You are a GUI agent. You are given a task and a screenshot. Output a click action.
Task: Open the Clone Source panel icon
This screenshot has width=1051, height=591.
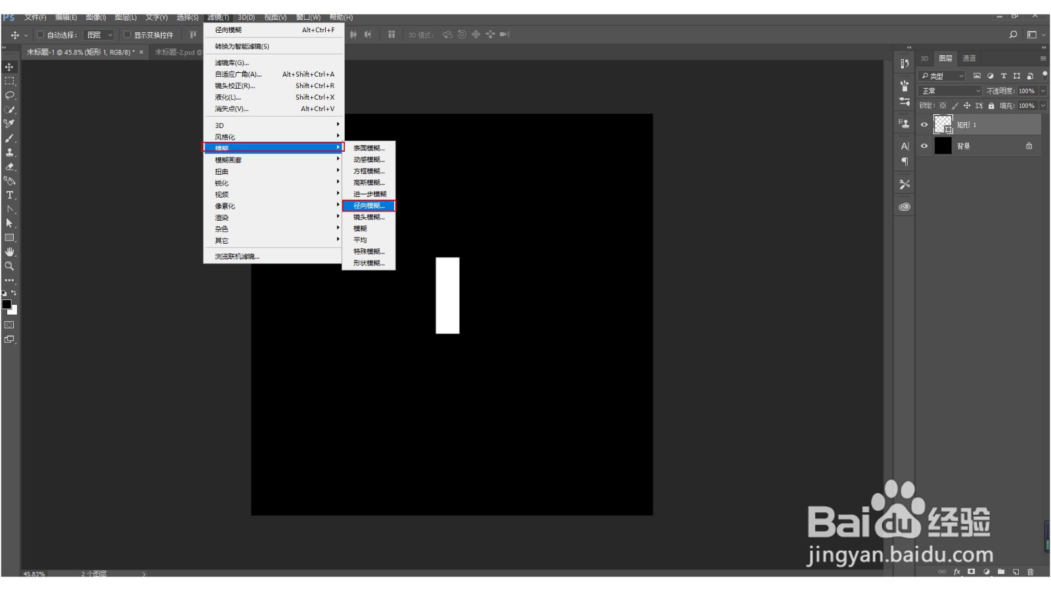(905, 123)
